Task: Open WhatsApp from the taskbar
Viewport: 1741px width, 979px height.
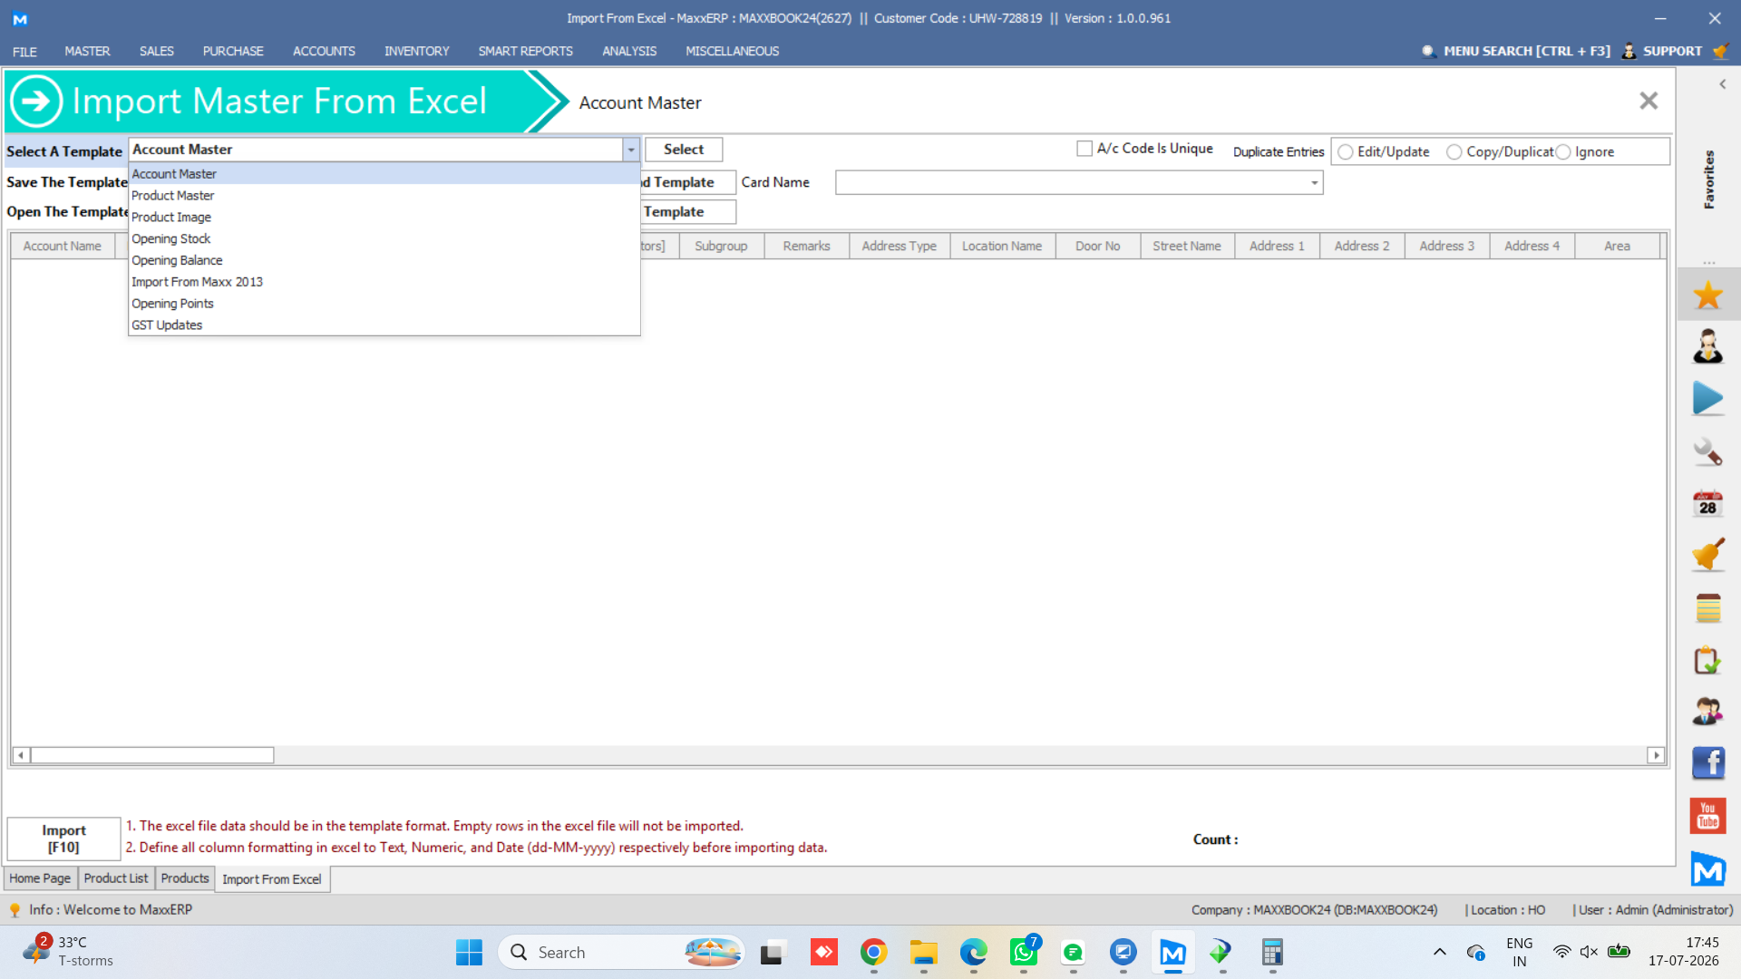Action: tap(1024, 952)
